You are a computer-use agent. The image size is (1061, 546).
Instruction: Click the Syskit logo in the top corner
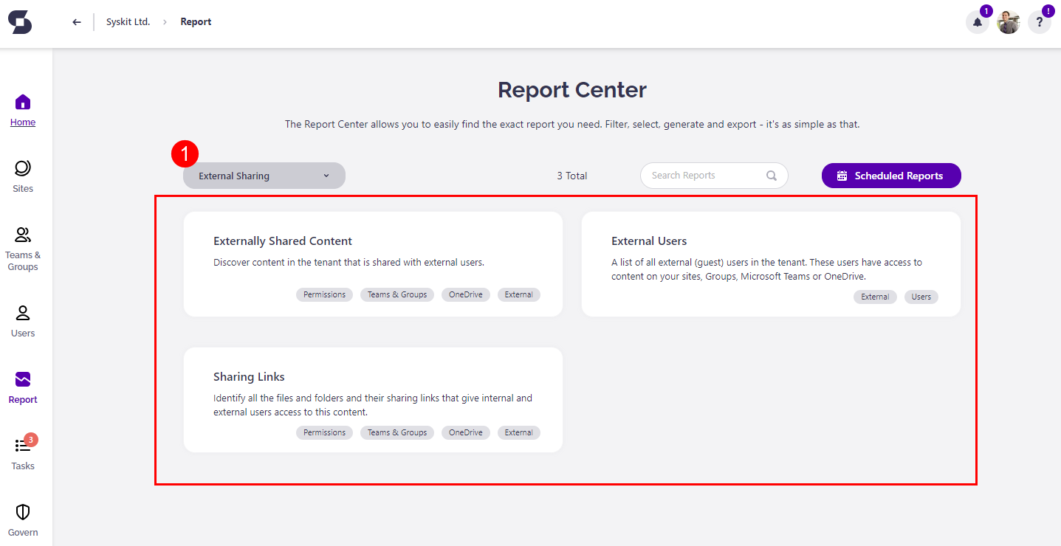(20, 21)
